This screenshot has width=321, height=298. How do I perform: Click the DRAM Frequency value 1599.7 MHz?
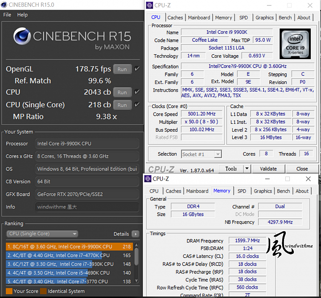click(247, 241)
